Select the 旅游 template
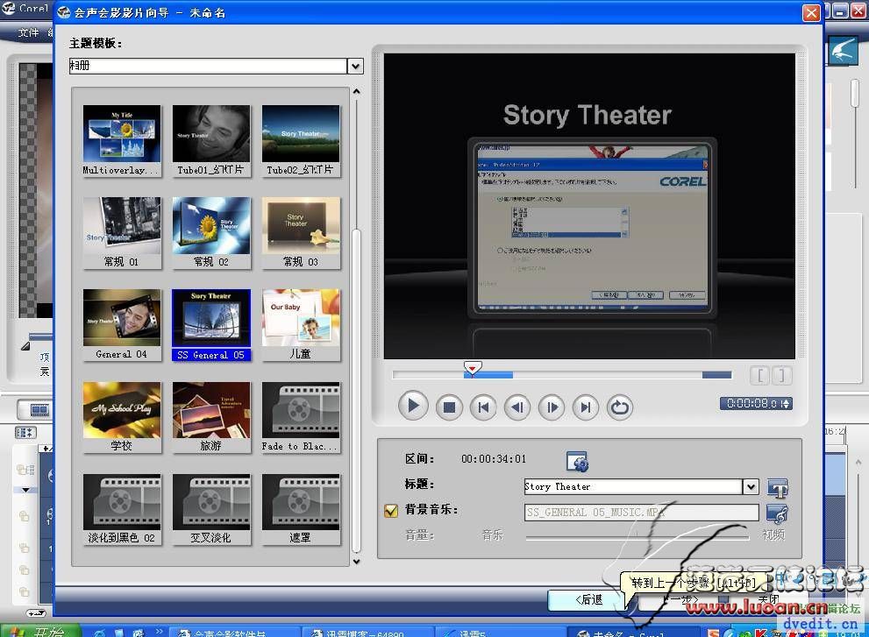869x637 pixels. [211, 417]
